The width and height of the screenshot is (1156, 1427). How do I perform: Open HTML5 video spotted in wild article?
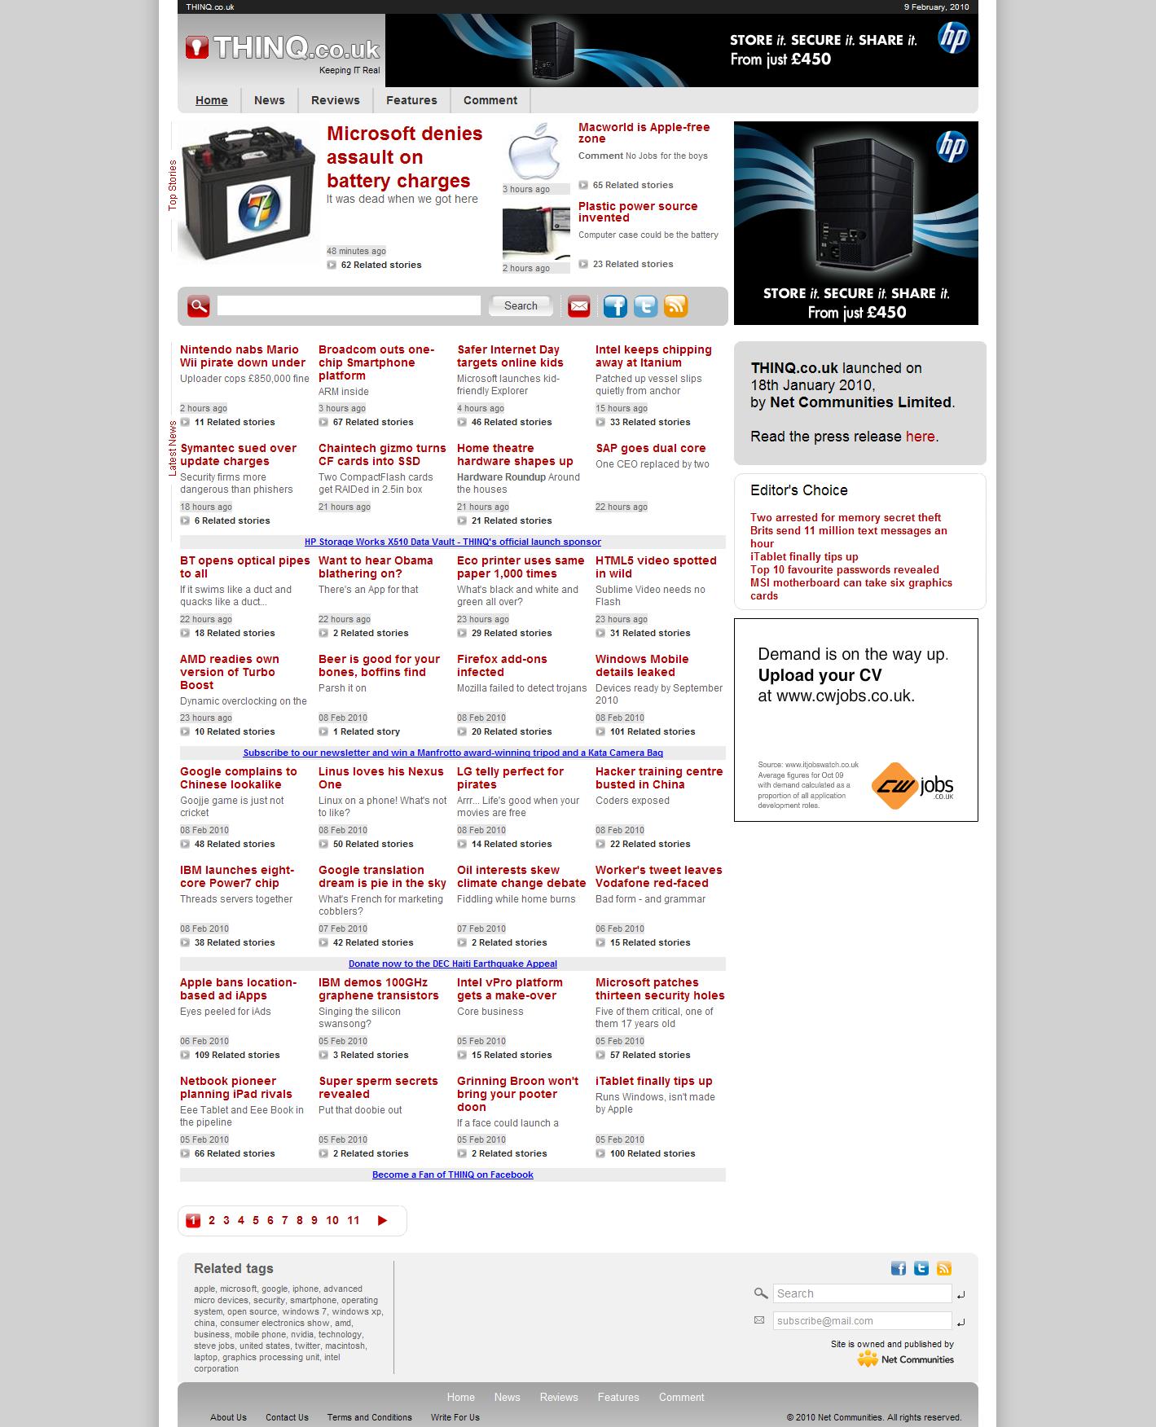tap(656, 567)
